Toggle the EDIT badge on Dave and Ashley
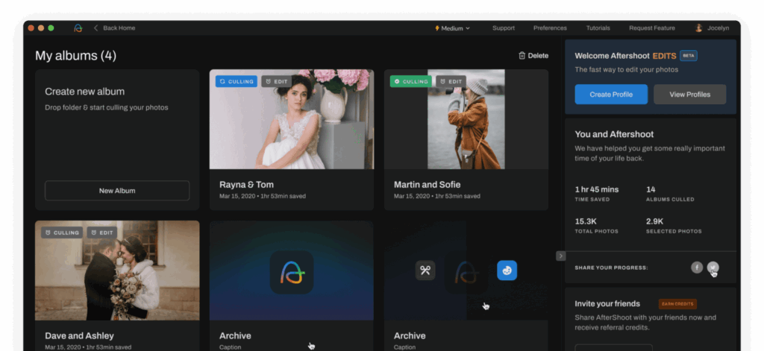 (x=101, y=233)
